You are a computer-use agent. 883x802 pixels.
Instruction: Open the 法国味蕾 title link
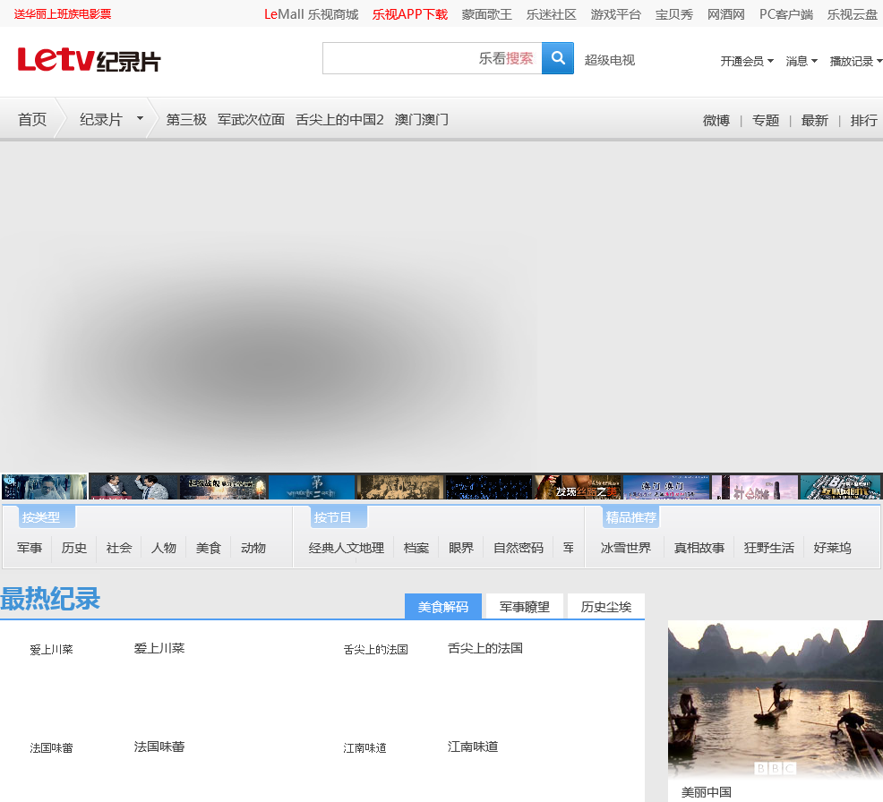tap(159, 747)
